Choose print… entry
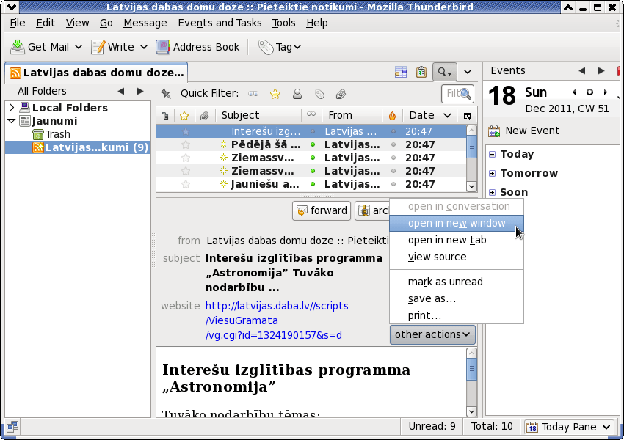This screenshot has height=440, width=624. pos(457,315)
